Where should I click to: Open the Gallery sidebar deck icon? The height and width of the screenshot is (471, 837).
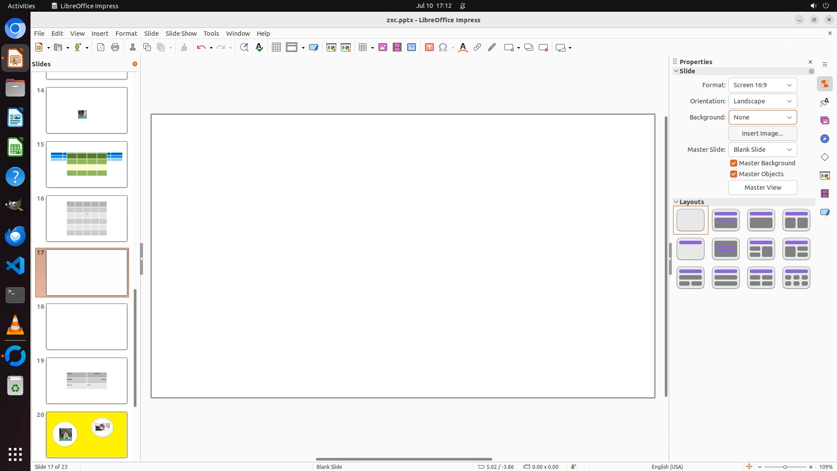(x=824, y=120)
